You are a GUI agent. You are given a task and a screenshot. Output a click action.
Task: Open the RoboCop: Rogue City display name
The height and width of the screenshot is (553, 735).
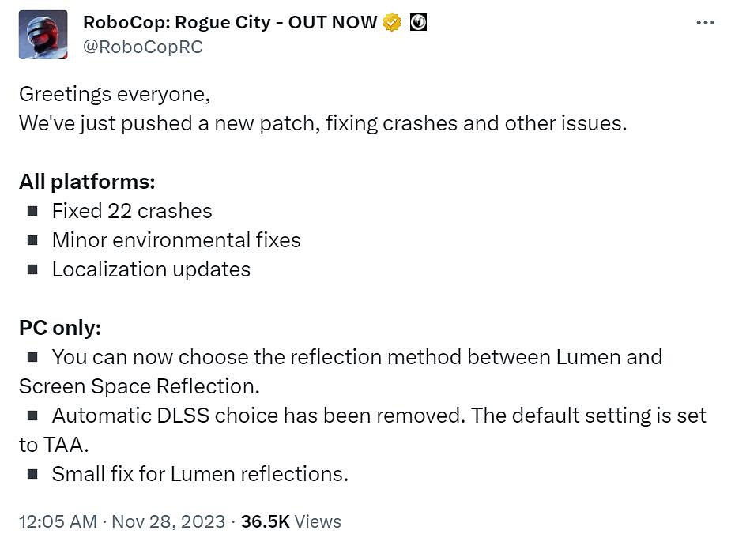click(230, 23)
